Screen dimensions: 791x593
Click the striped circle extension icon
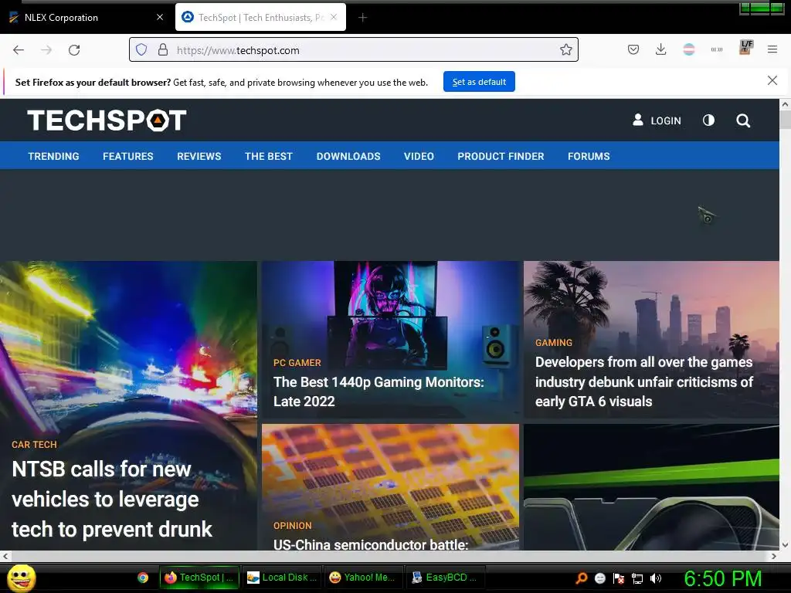pyautogui.click(x=688, y=49)
